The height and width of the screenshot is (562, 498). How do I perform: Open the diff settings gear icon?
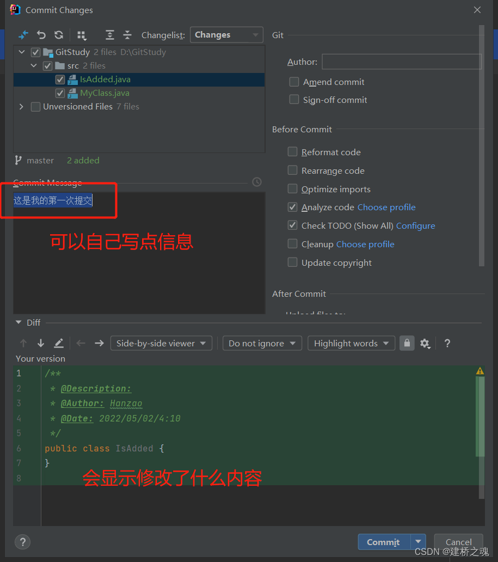425,344
